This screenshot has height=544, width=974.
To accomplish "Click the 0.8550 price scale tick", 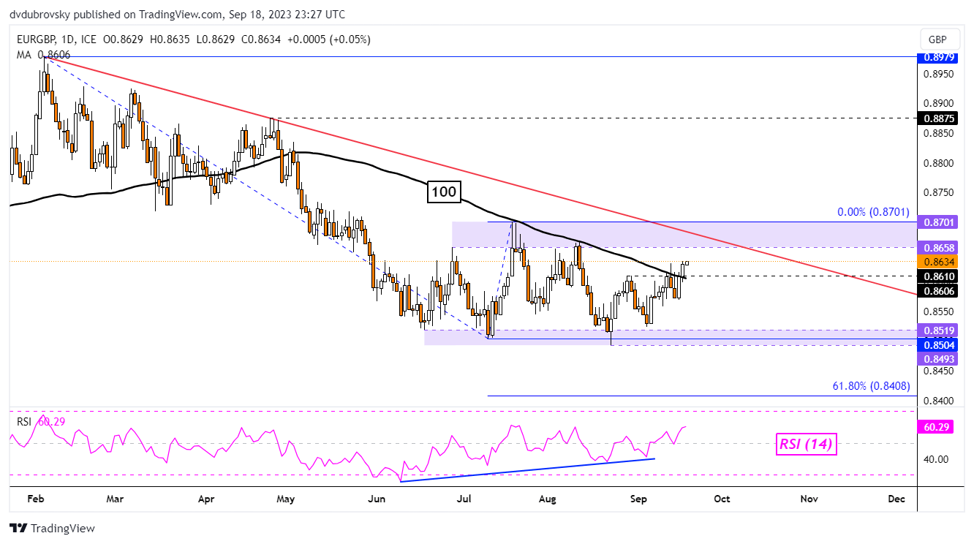I will [937, 311].
